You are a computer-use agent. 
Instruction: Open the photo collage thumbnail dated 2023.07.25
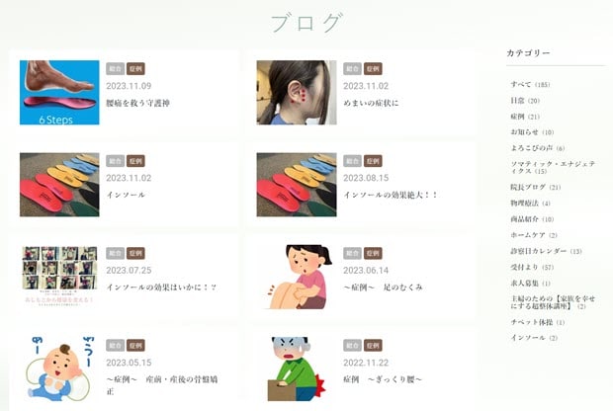click(x=59, y=276)
